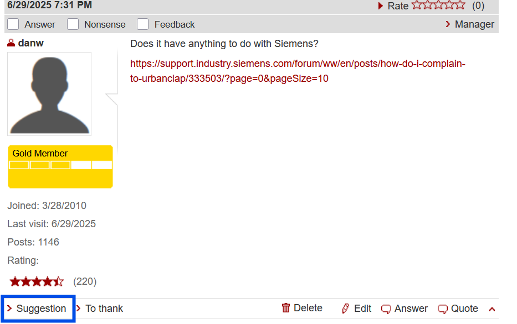Check the Answer checkbox

click(13, 24)
